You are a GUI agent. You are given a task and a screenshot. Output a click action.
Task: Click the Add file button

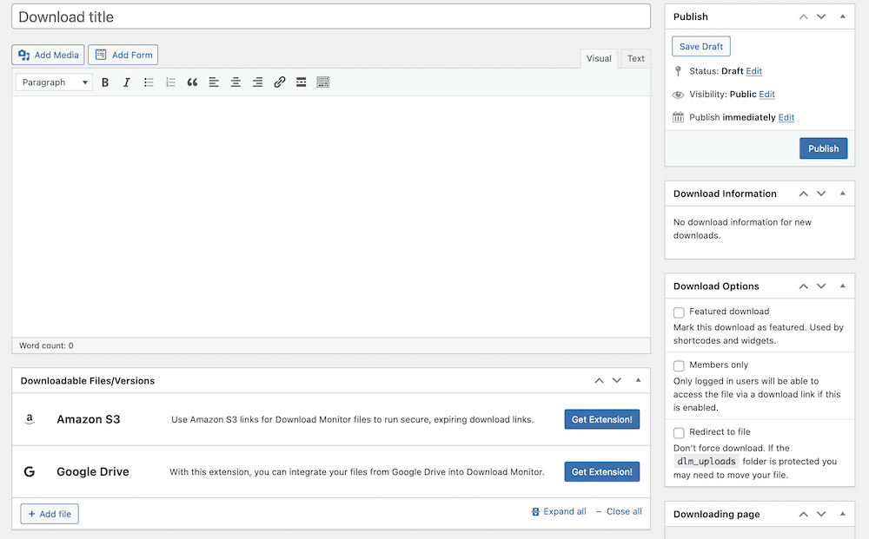(50, 514)
